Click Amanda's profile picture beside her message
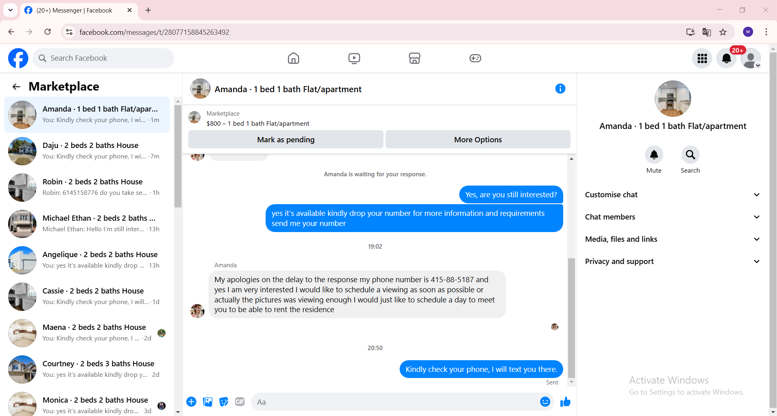This screenshot has width=777, height=416. pyautogui.click(x=197, y=311)
